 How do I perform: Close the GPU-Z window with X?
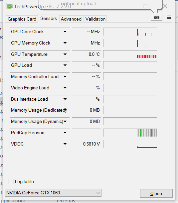coord(165,6)
